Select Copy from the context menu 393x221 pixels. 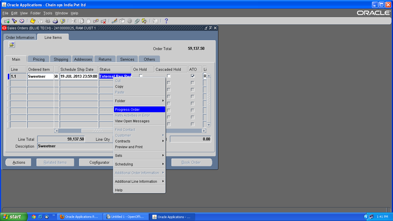click(x=140, y=86)
